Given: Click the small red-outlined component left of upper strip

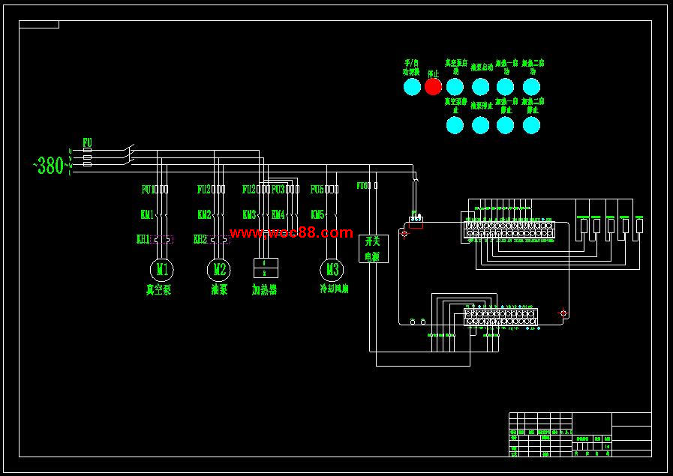Looking at the screenshot, I should [x=416, y=223].
